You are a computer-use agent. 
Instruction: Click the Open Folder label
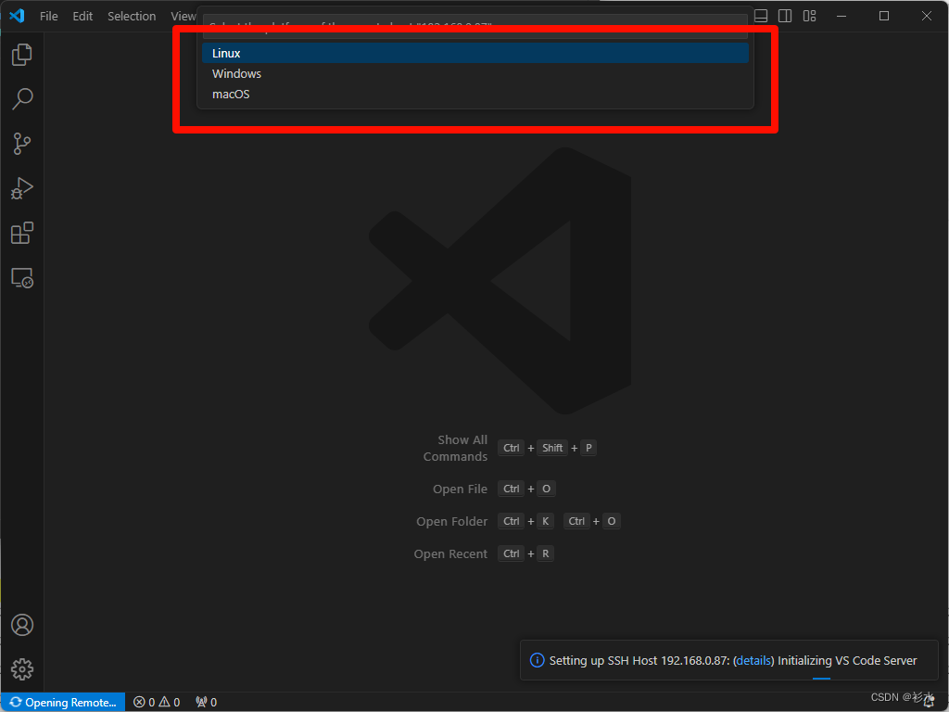(x=451, y=521)
